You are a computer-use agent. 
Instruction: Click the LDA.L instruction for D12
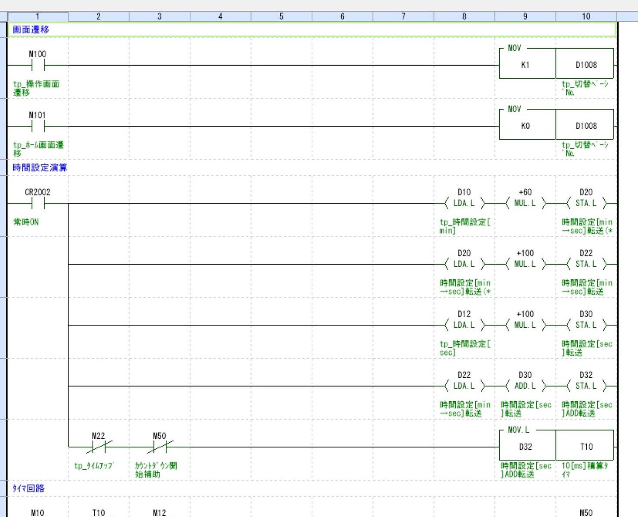(x=464, y=325)
